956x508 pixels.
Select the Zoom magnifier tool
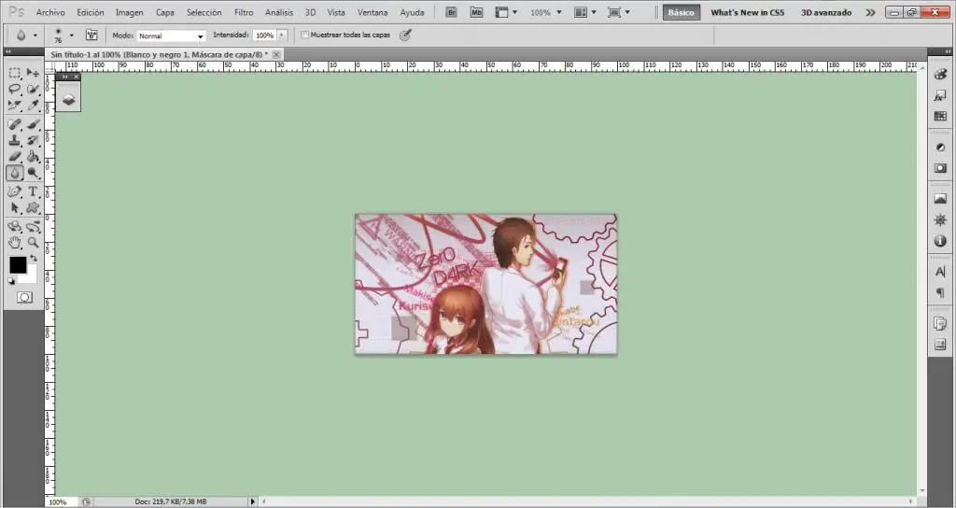[33, 243]
